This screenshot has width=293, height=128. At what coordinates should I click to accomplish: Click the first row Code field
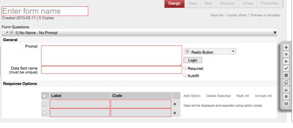[x=141, y=104]
